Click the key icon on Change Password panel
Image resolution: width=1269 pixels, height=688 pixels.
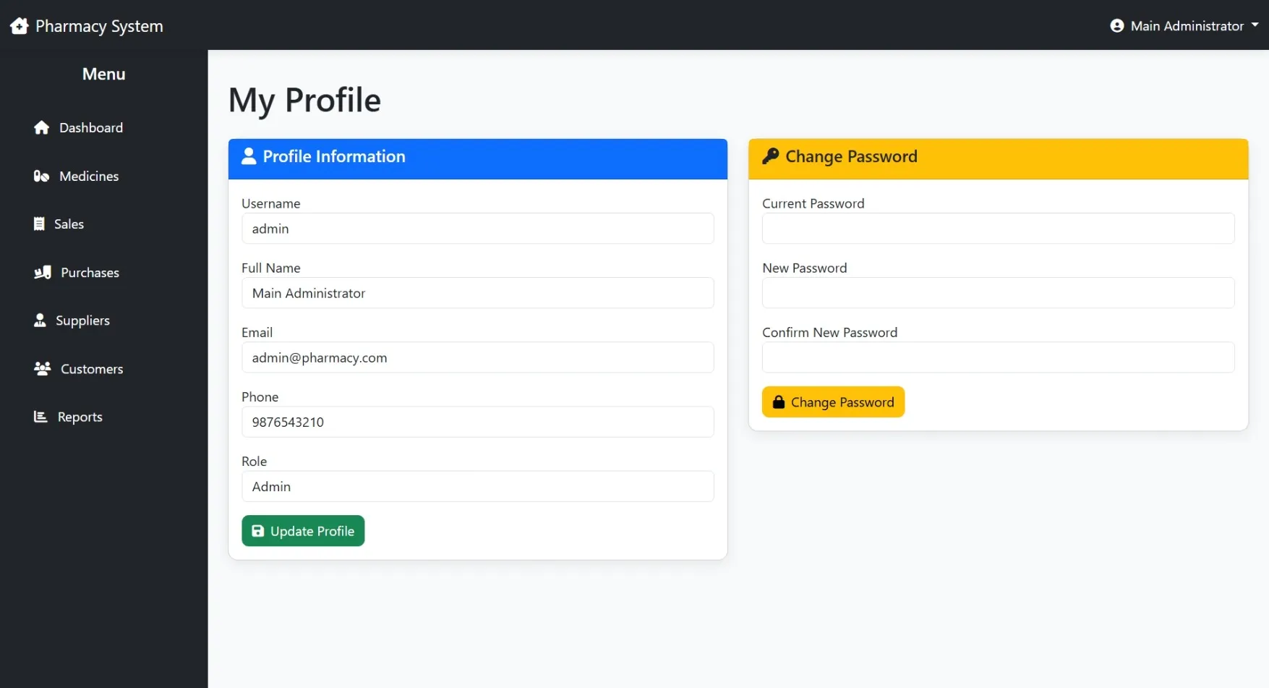(771, 156)
